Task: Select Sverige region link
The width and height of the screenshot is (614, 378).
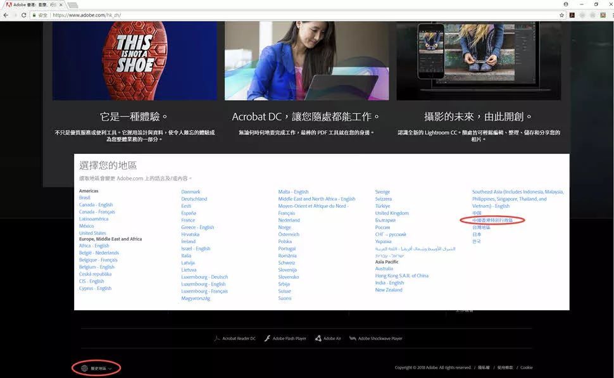Action: pyautogui.click(x=382, y=192)
